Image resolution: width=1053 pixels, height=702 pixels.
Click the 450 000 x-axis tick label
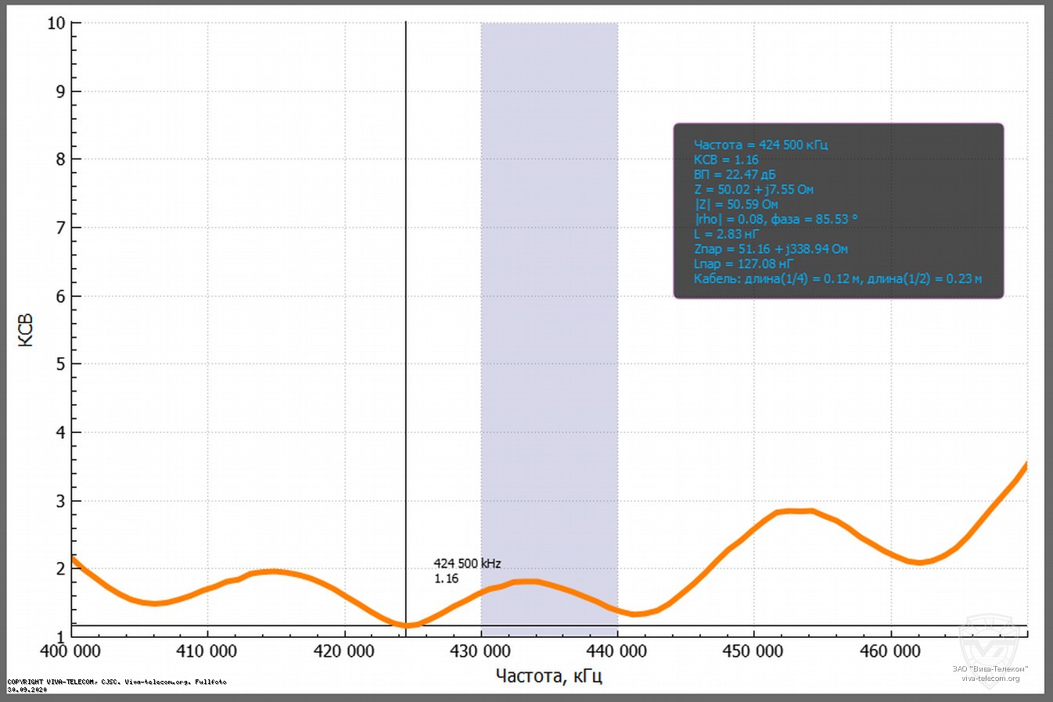(753, 651)
